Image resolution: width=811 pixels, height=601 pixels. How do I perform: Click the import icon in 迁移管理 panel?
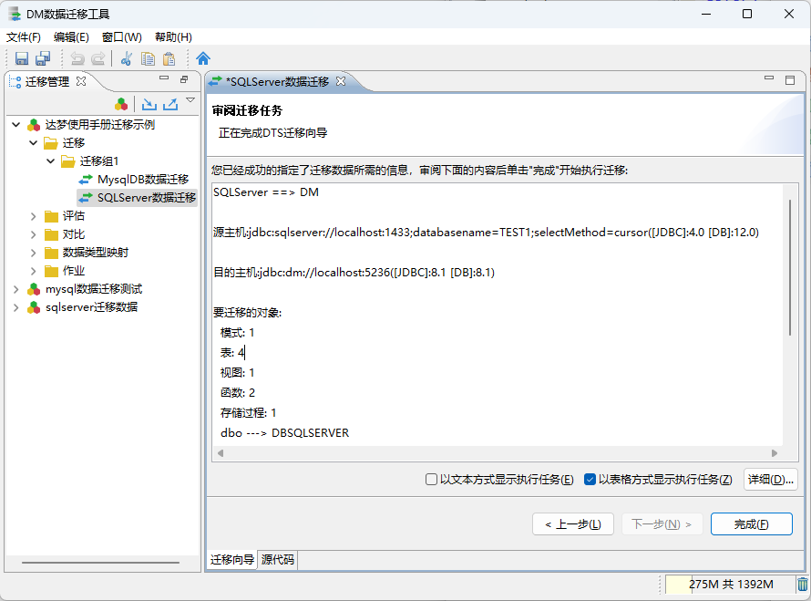pyautogui.click(x=149, y=104)
